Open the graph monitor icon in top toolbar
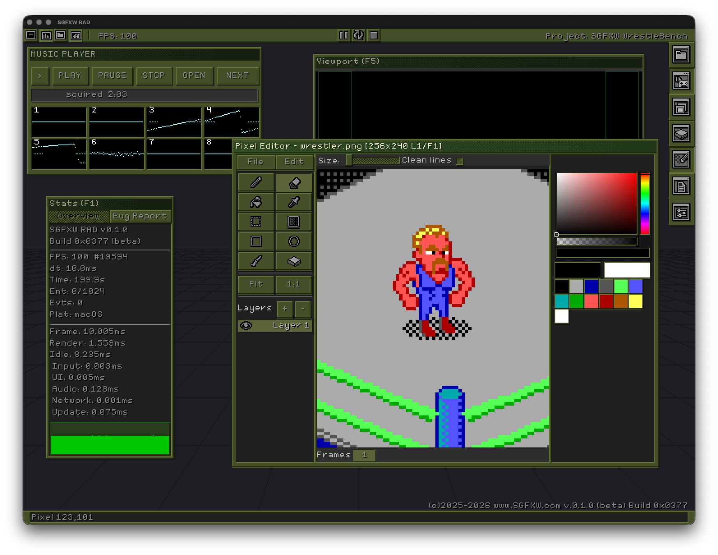Screen dimensions: 718x555 tap(31, 35)
